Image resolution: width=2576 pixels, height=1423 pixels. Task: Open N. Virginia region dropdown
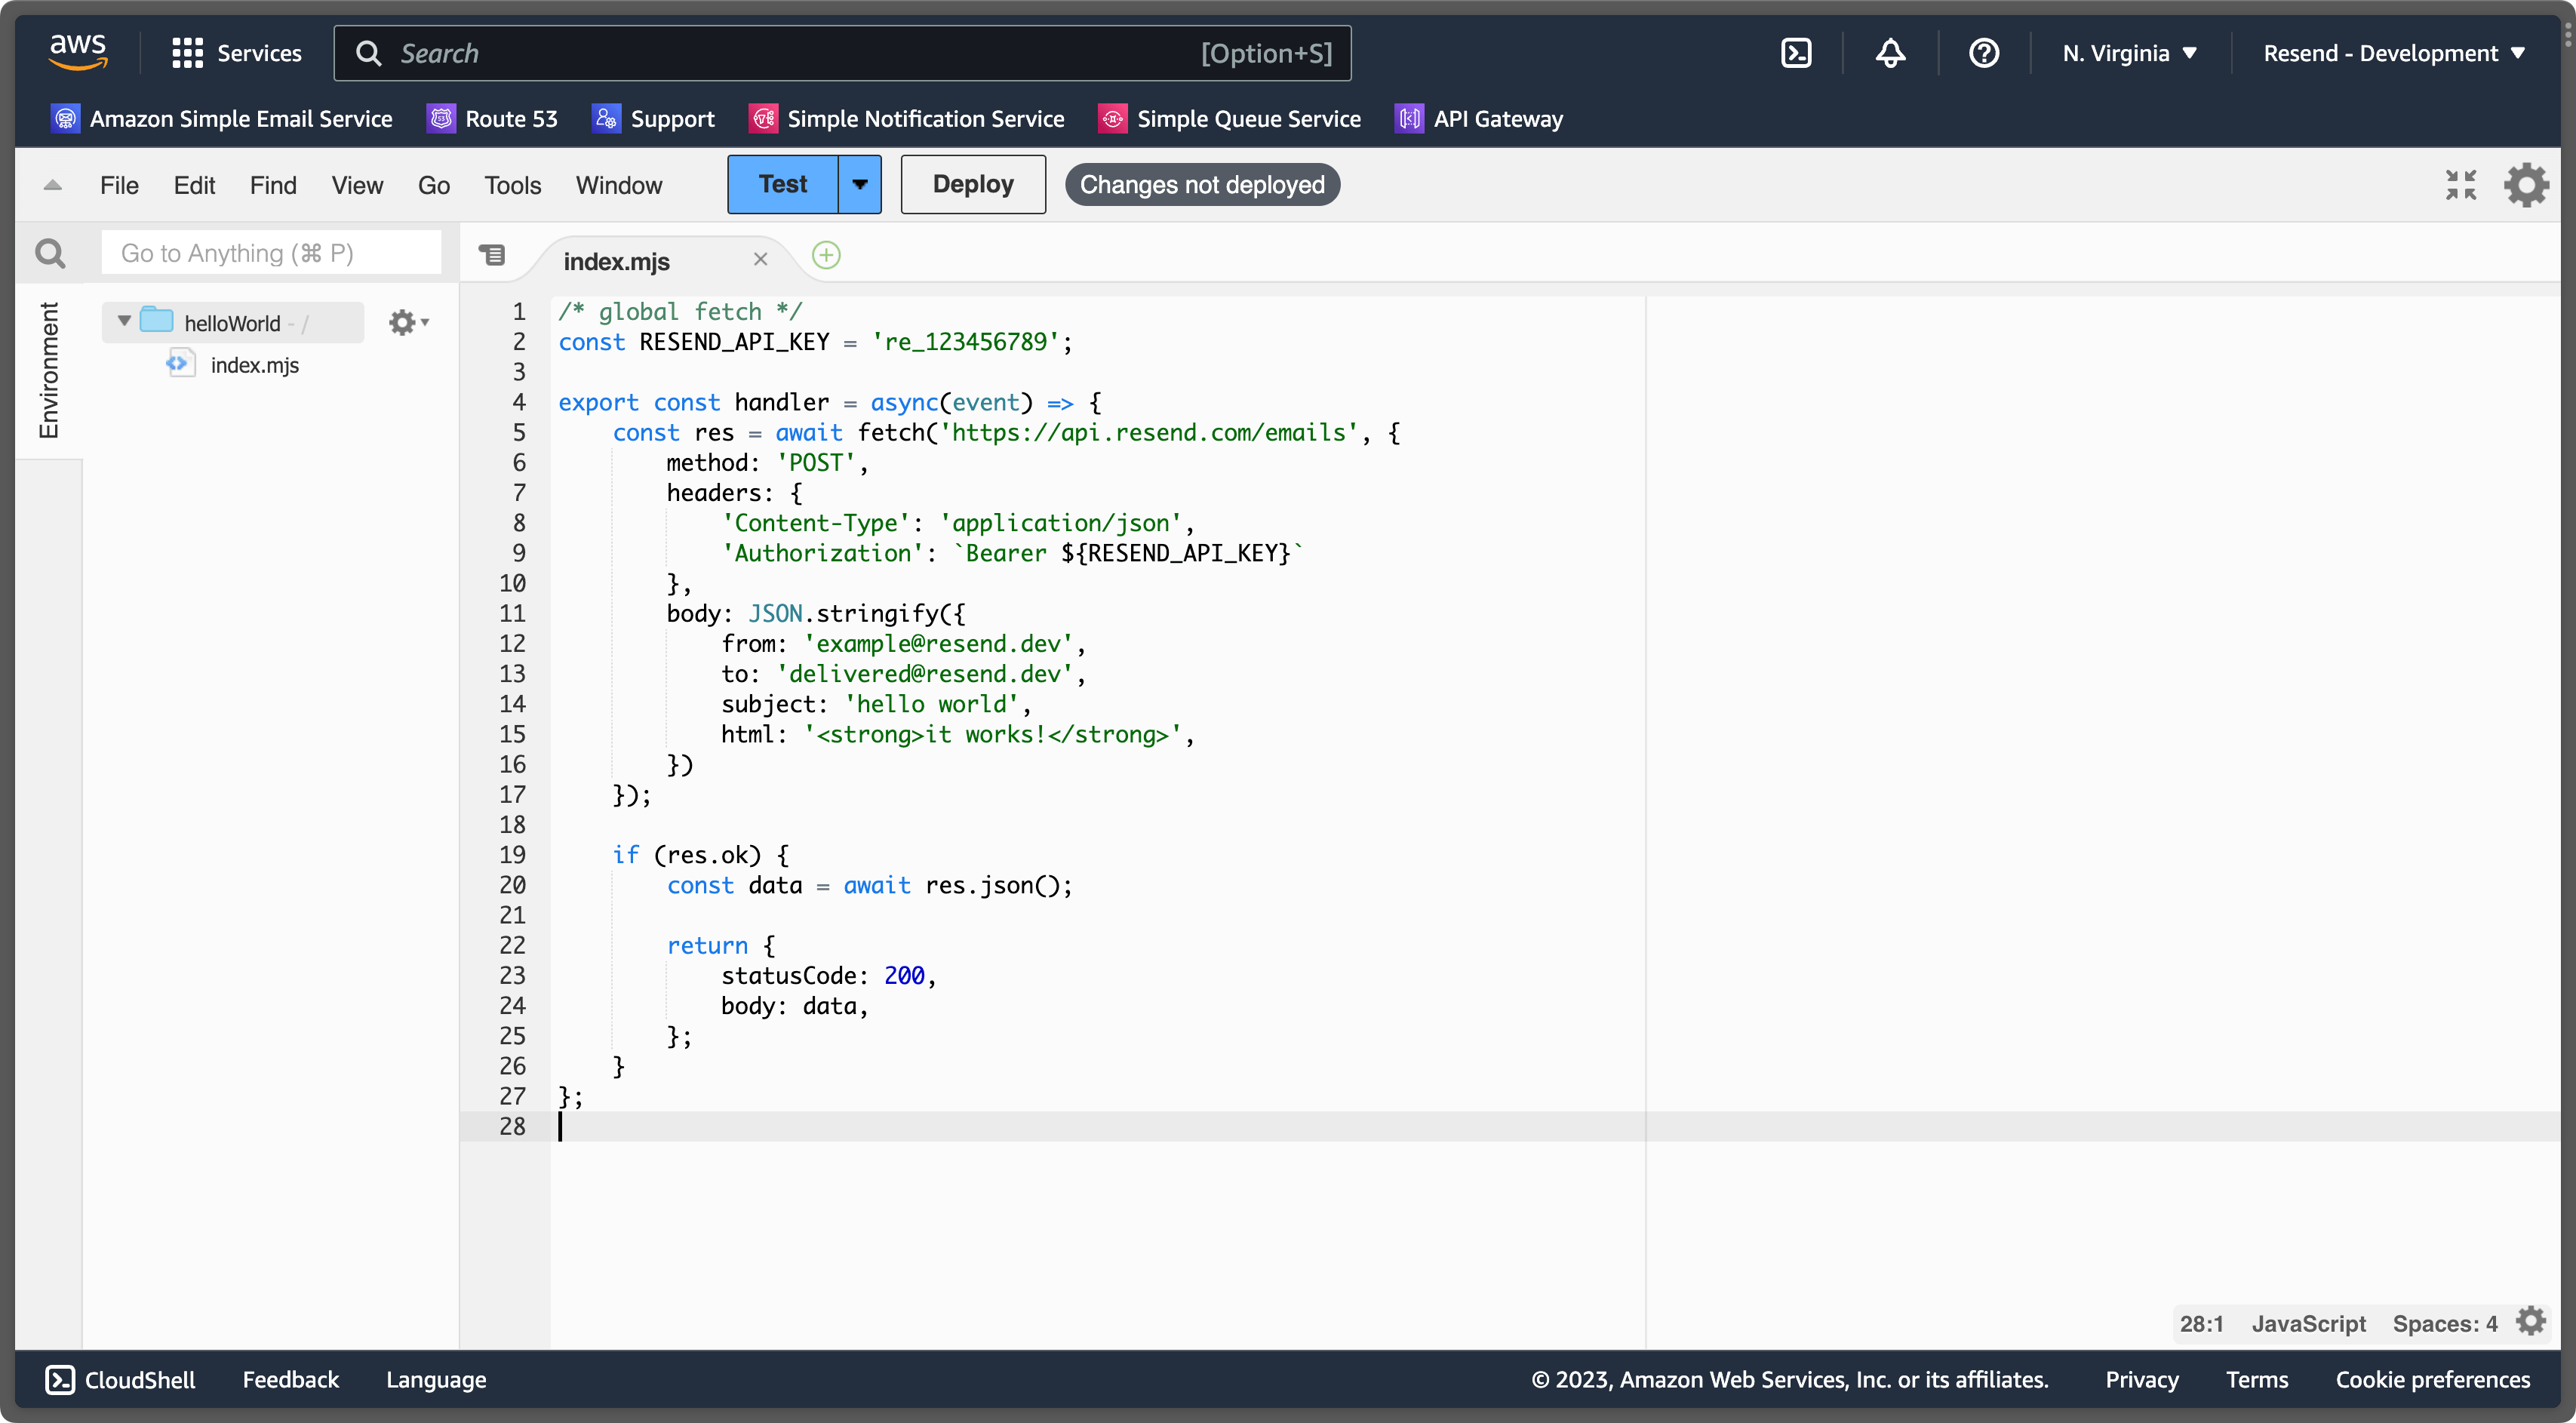(2129, 53)
